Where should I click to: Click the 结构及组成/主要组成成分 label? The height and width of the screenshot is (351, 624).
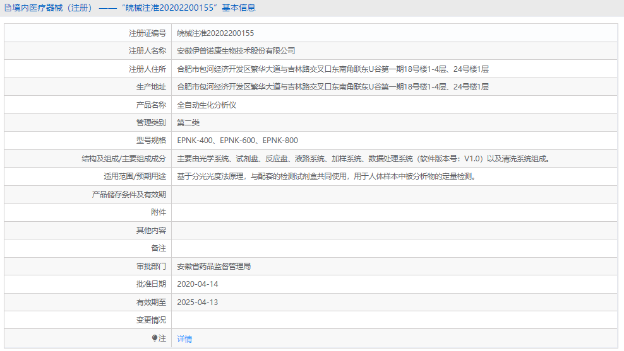[x=124, y=159]
